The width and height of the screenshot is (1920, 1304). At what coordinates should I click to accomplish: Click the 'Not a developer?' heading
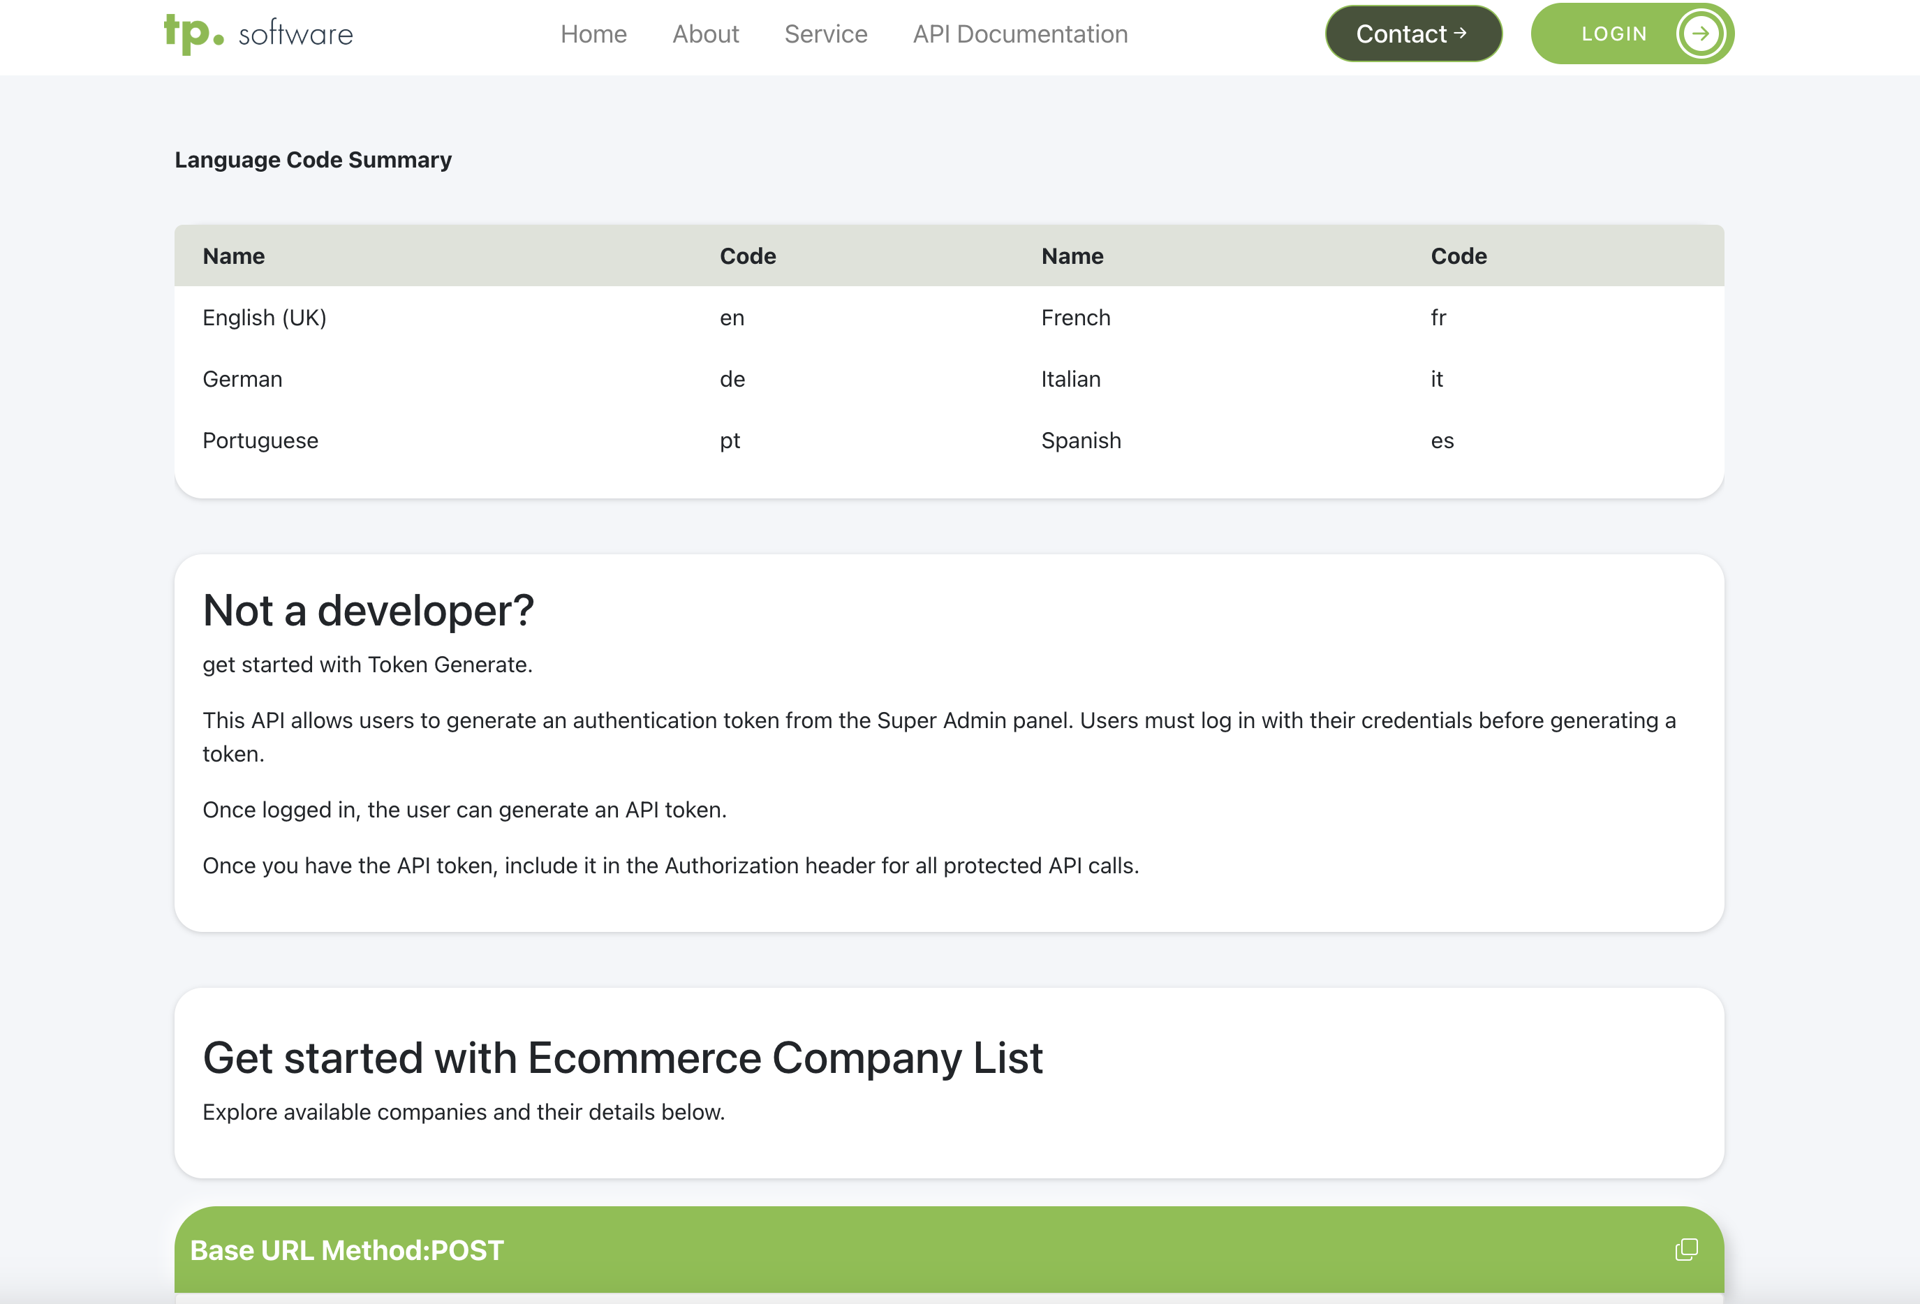point(369,611)
